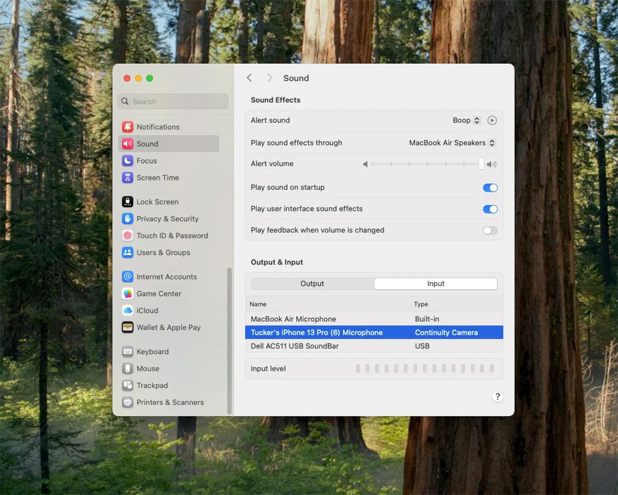The height and width of the screenshot is (495, 618).
Task: Click the Sound Effects section heading
Action: [276, 100]
